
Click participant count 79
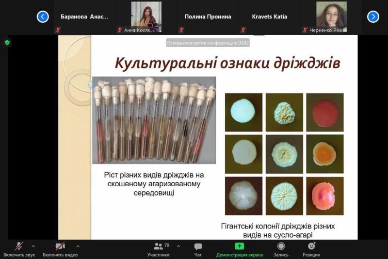167,245
